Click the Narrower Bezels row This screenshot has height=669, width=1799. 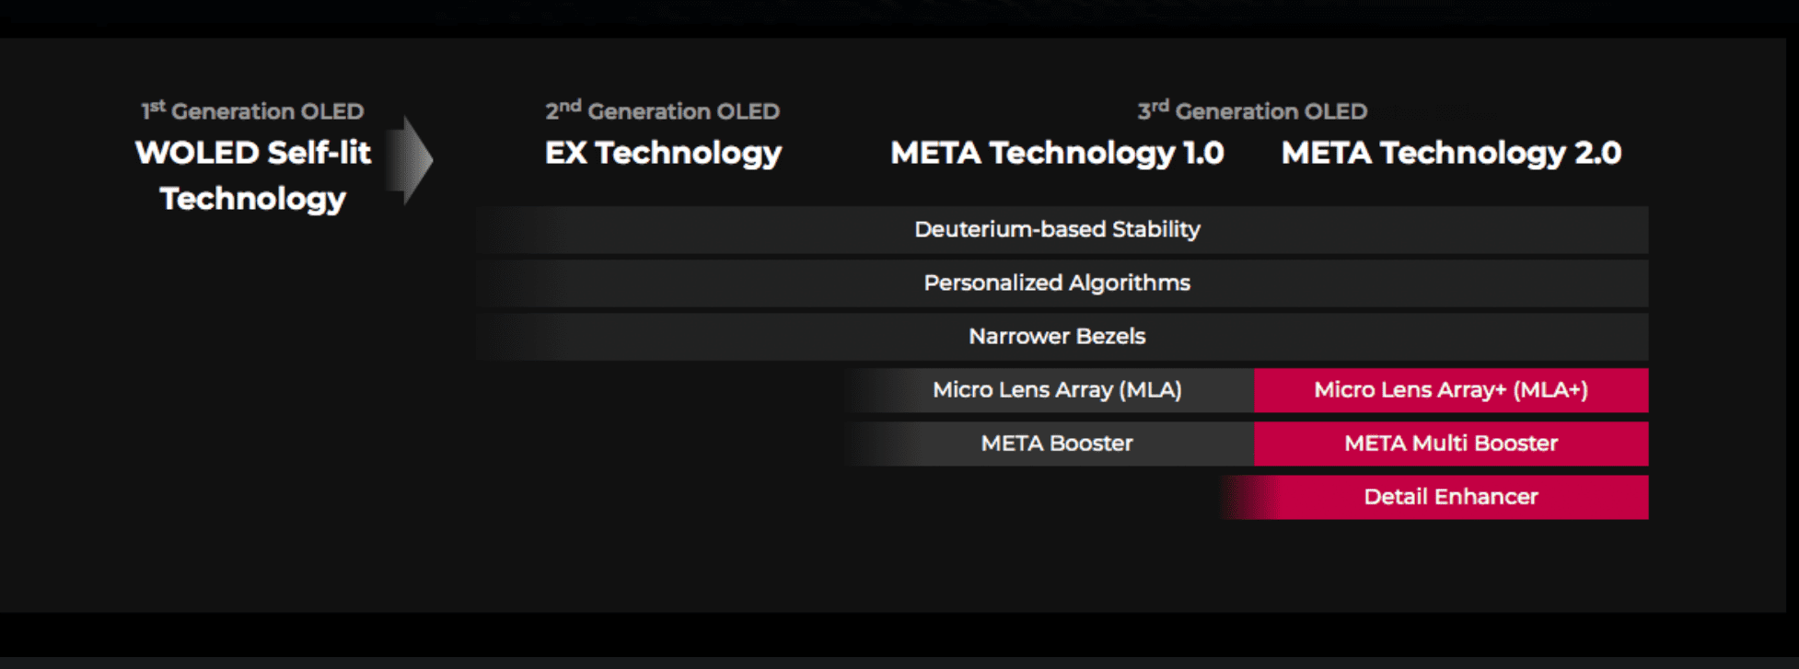coord(1062,337)
